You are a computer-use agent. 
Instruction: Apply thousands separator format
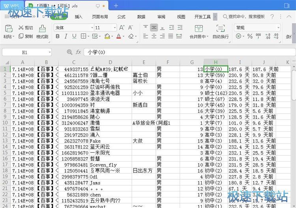point(258,36)
